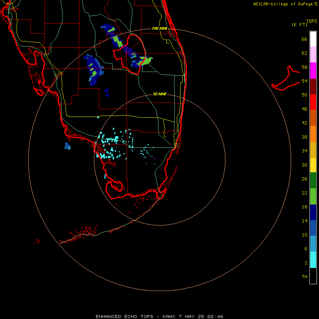Click the 14 value on the legend

pos(304,221)
